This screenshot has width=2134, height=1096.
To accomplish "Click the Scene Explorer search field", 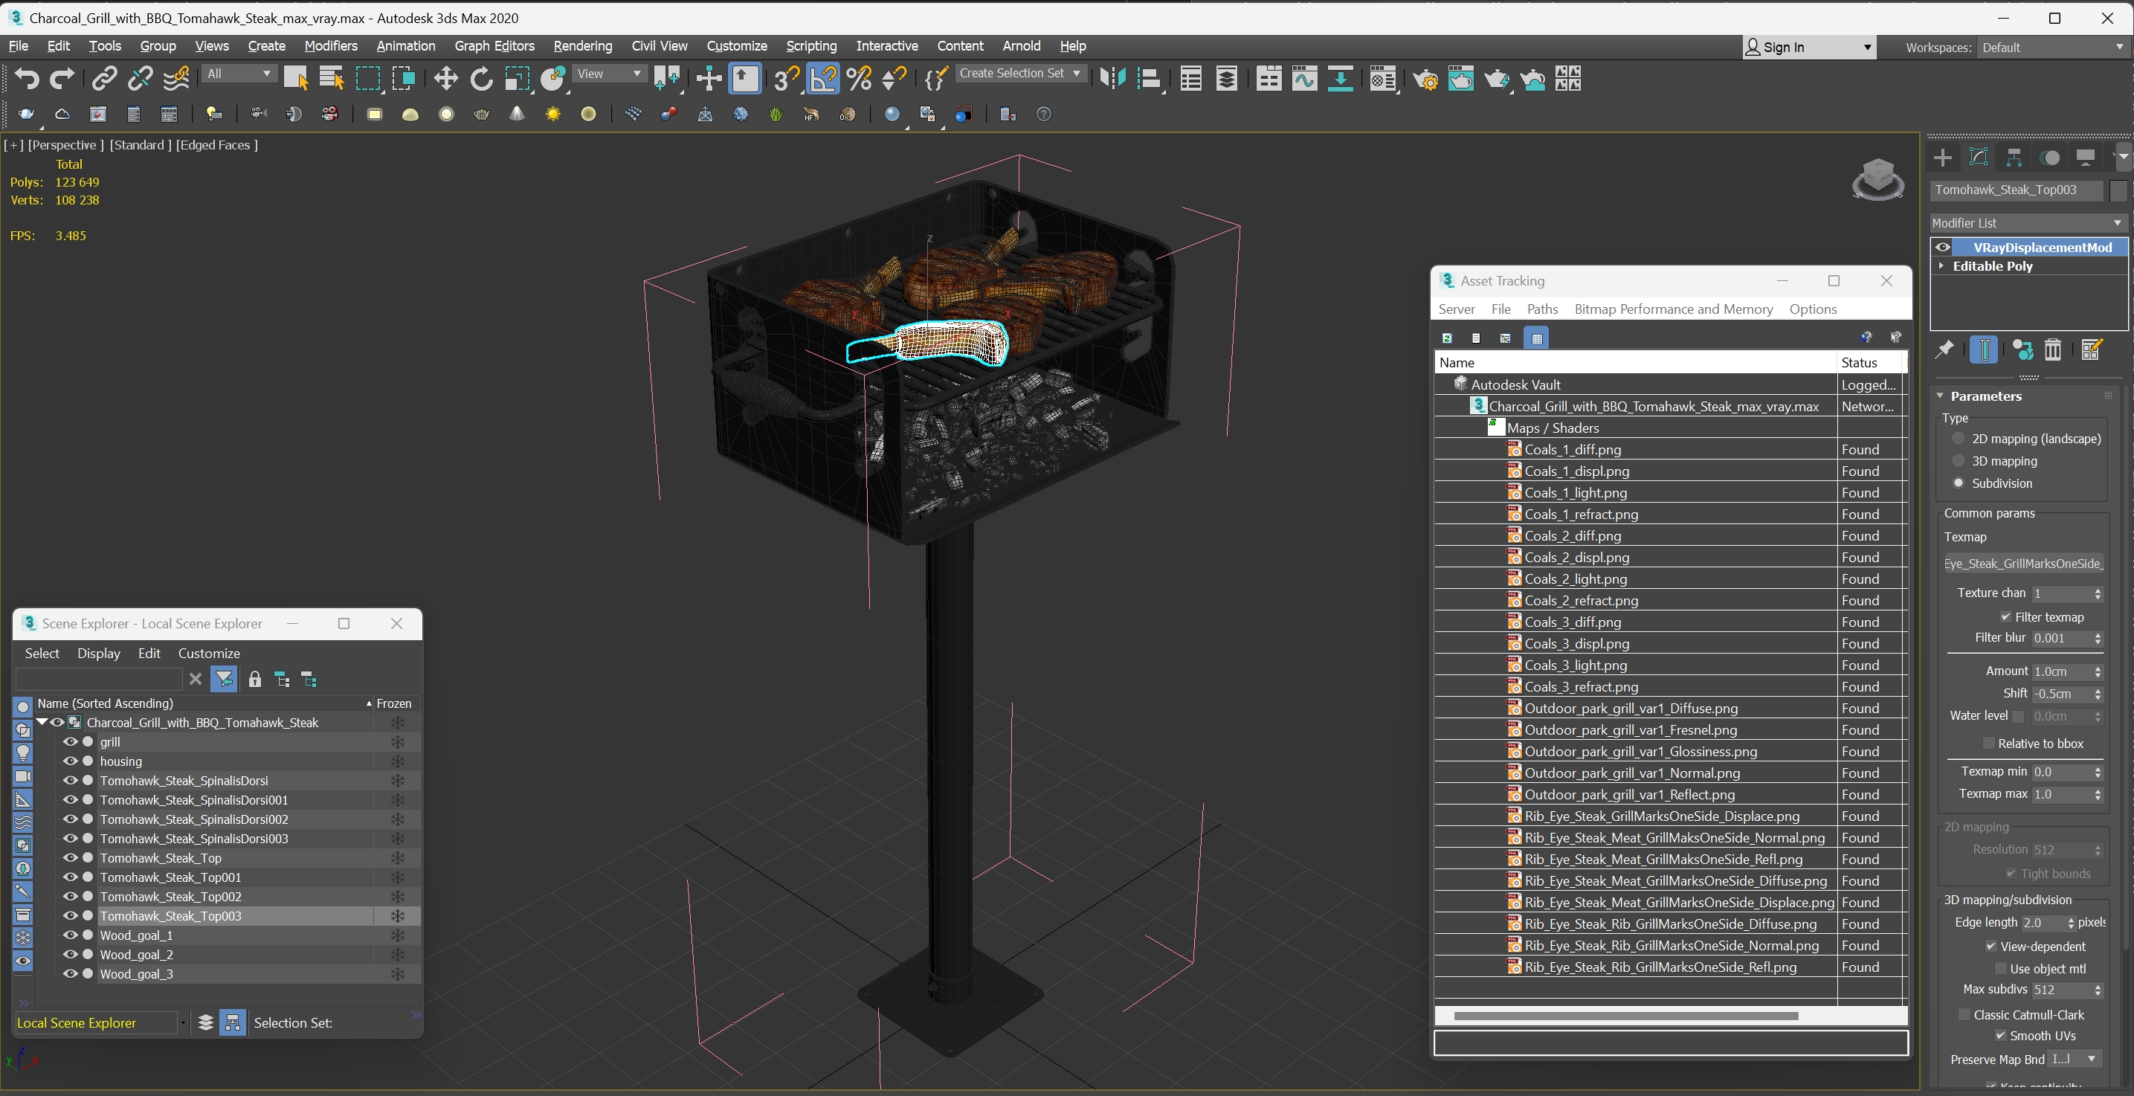I will point(99,680).
